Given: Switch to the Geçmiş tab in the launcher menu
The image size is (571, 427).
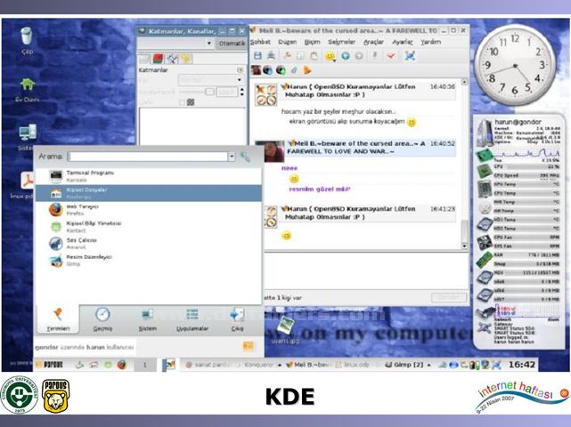Looking at the screenshot, I should 102,319.
